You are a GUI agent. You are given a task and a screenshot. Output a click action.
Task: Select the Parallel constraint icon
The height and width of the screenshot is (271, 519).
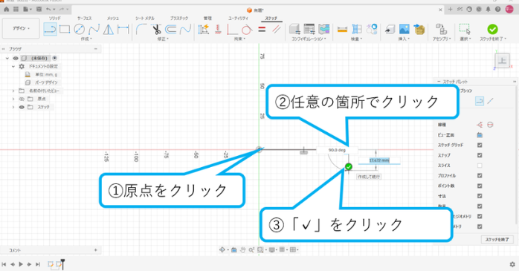click(277, 30)
